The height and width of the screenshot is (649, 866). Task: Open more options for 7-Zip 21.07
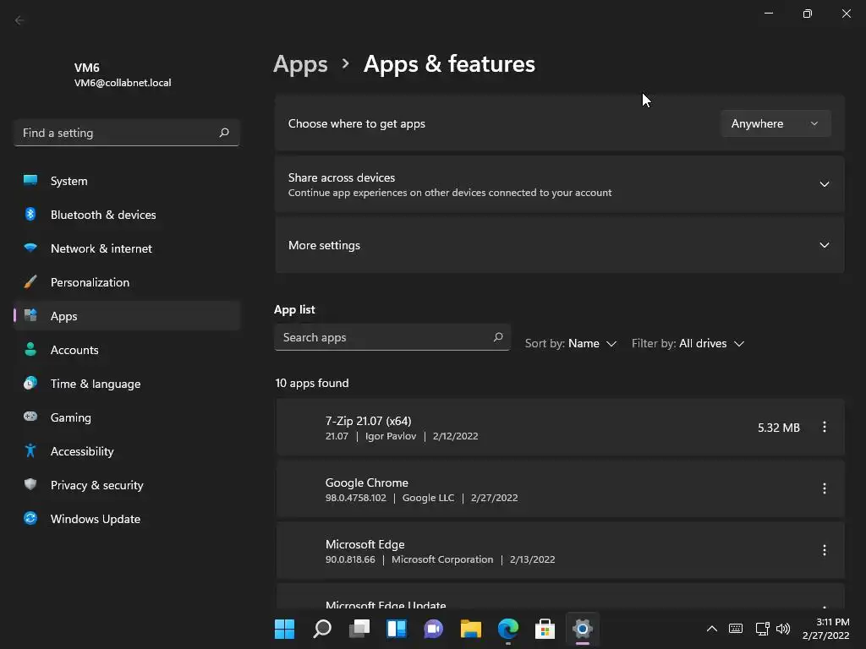point(824,427)
